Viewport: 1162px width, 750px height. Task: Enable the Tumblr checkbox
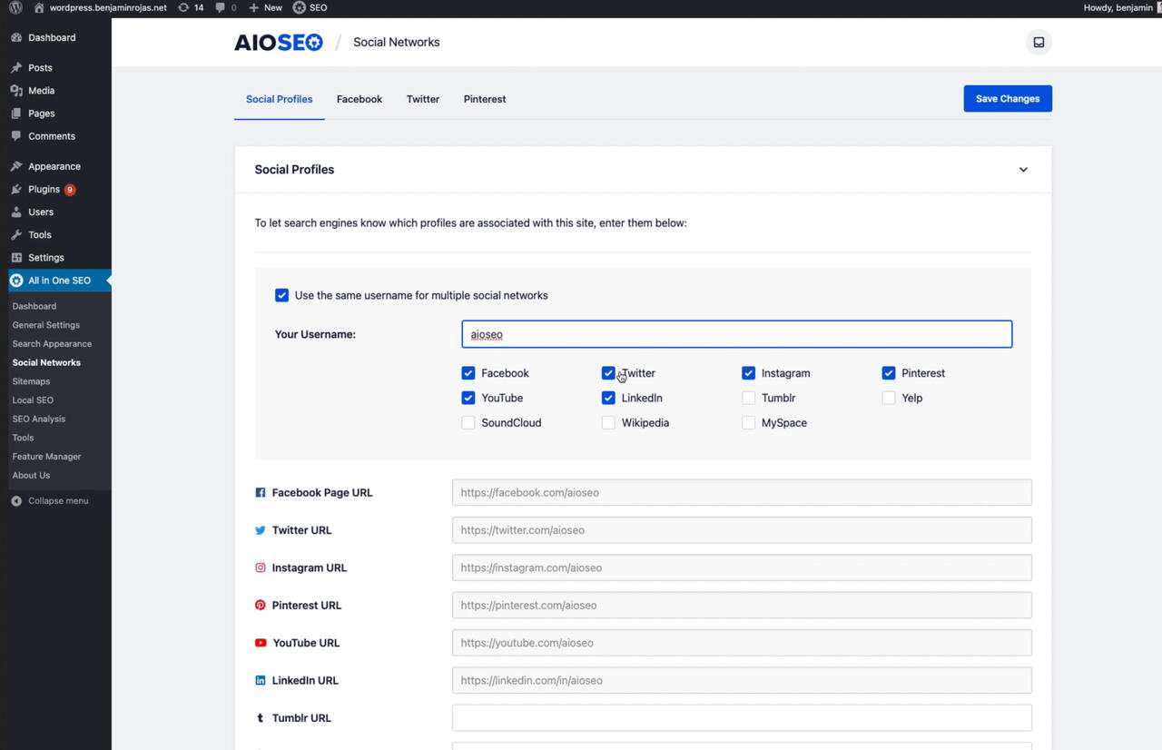[x=748, y=398]
